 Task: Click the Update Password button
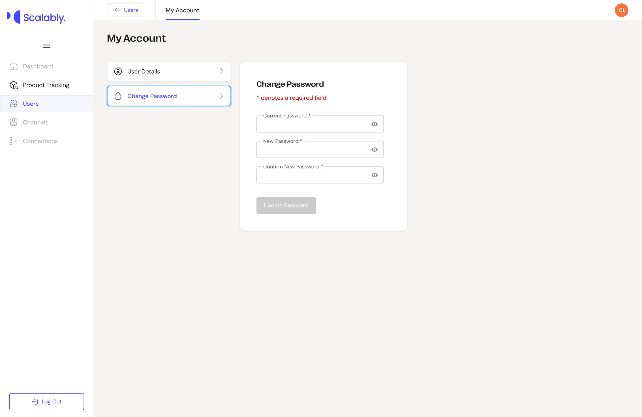(x=286, y=206)
